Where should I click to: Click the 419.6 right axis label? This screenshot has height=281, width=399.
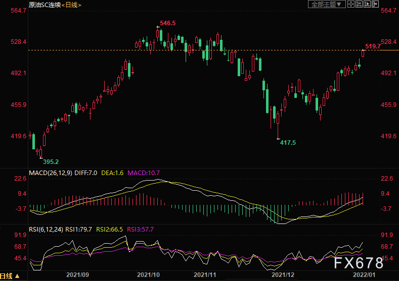pos(388,136)
